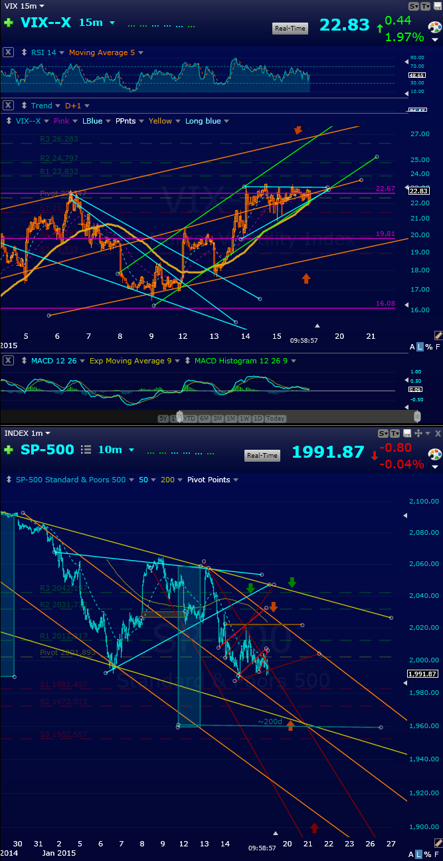Grab the right time-range slider handle
The height and width of the screenshot is (861, 443).
(x=417, y=417)
